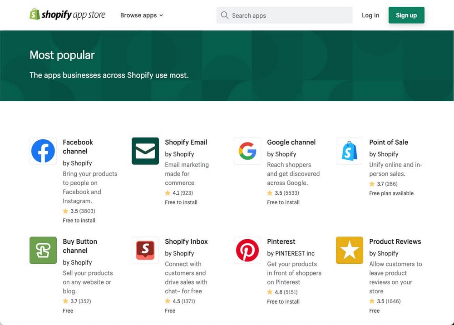Open the Shopify Inbox chat icon
The height and width of the screenshot is (325, 454).
145,251
